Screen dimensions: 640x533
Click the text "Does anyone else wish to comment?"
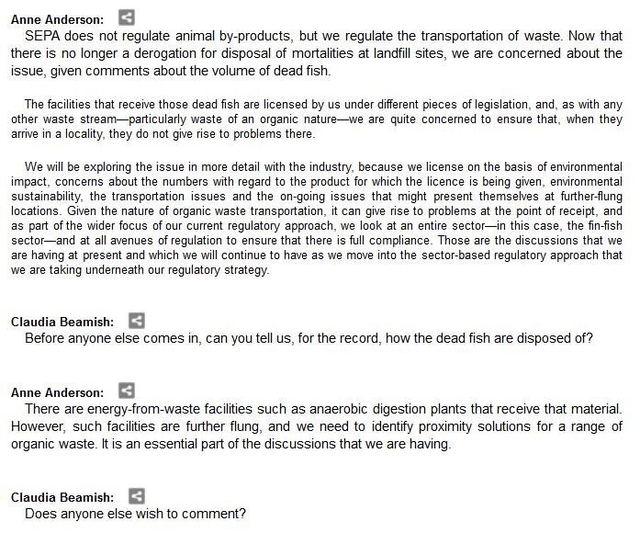(x=136, y=514)
